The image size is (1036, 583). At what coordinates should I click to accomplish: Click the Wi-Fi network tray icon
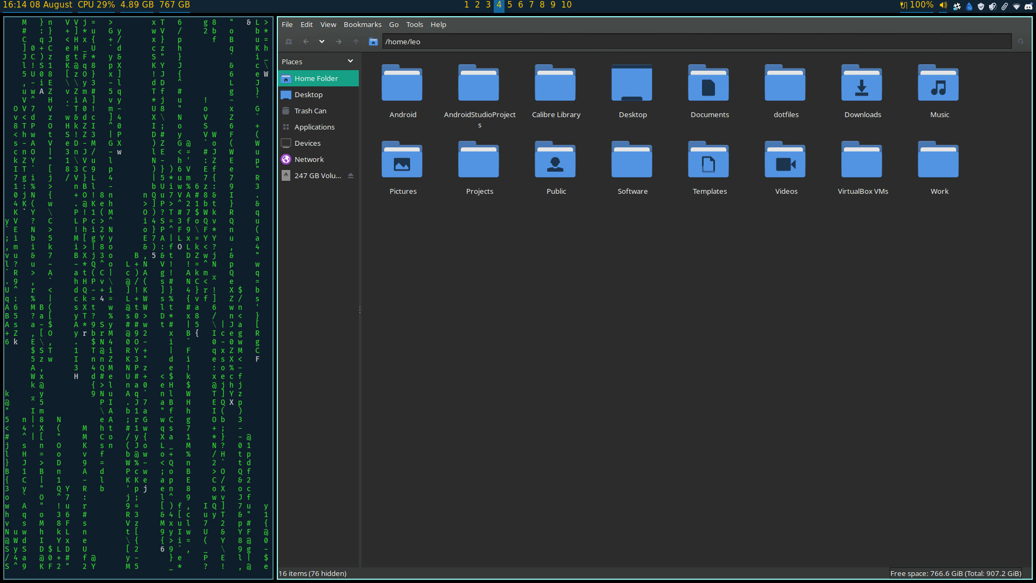[1017, 6]
